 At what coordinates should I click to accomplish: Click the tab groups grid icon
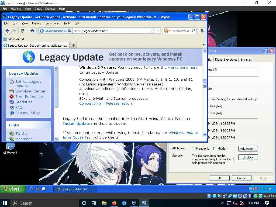[x=204, y=45]
